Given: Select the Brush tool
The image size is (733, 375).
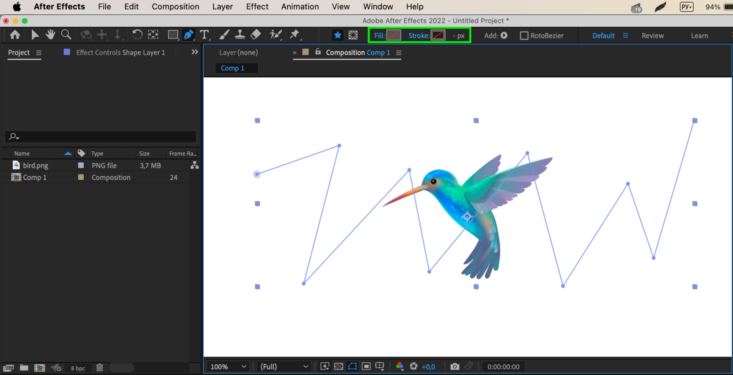Looking at the screenshot, I should (224, 35).
